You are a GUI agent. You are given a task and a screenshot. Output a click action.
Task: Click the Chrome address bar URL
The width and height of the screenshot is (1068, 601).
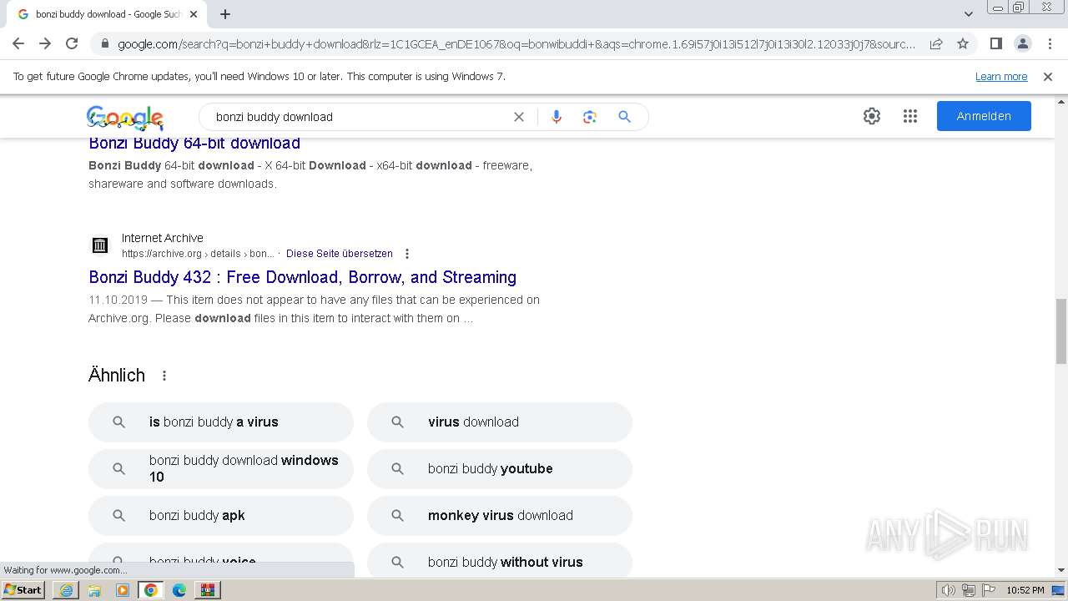pyautogui.click(x=517, y=44)
